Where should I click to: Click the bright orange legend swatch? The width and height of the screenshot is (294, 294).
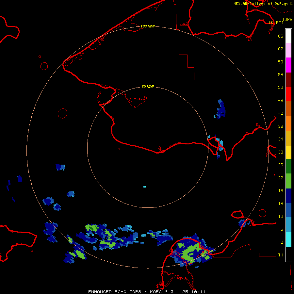(288, 123)
